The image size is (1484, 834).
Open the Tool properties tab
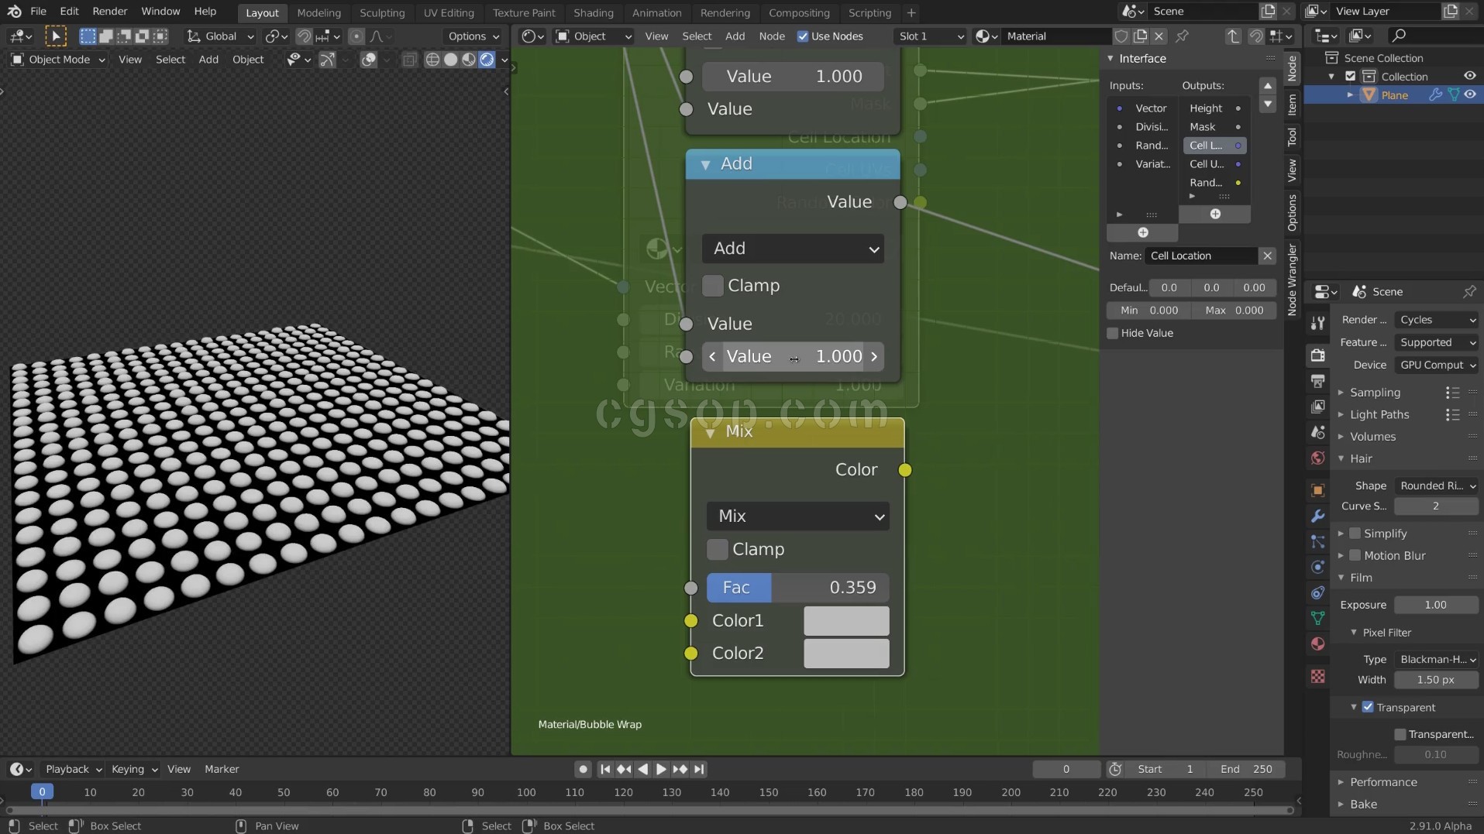point(1317,323)
